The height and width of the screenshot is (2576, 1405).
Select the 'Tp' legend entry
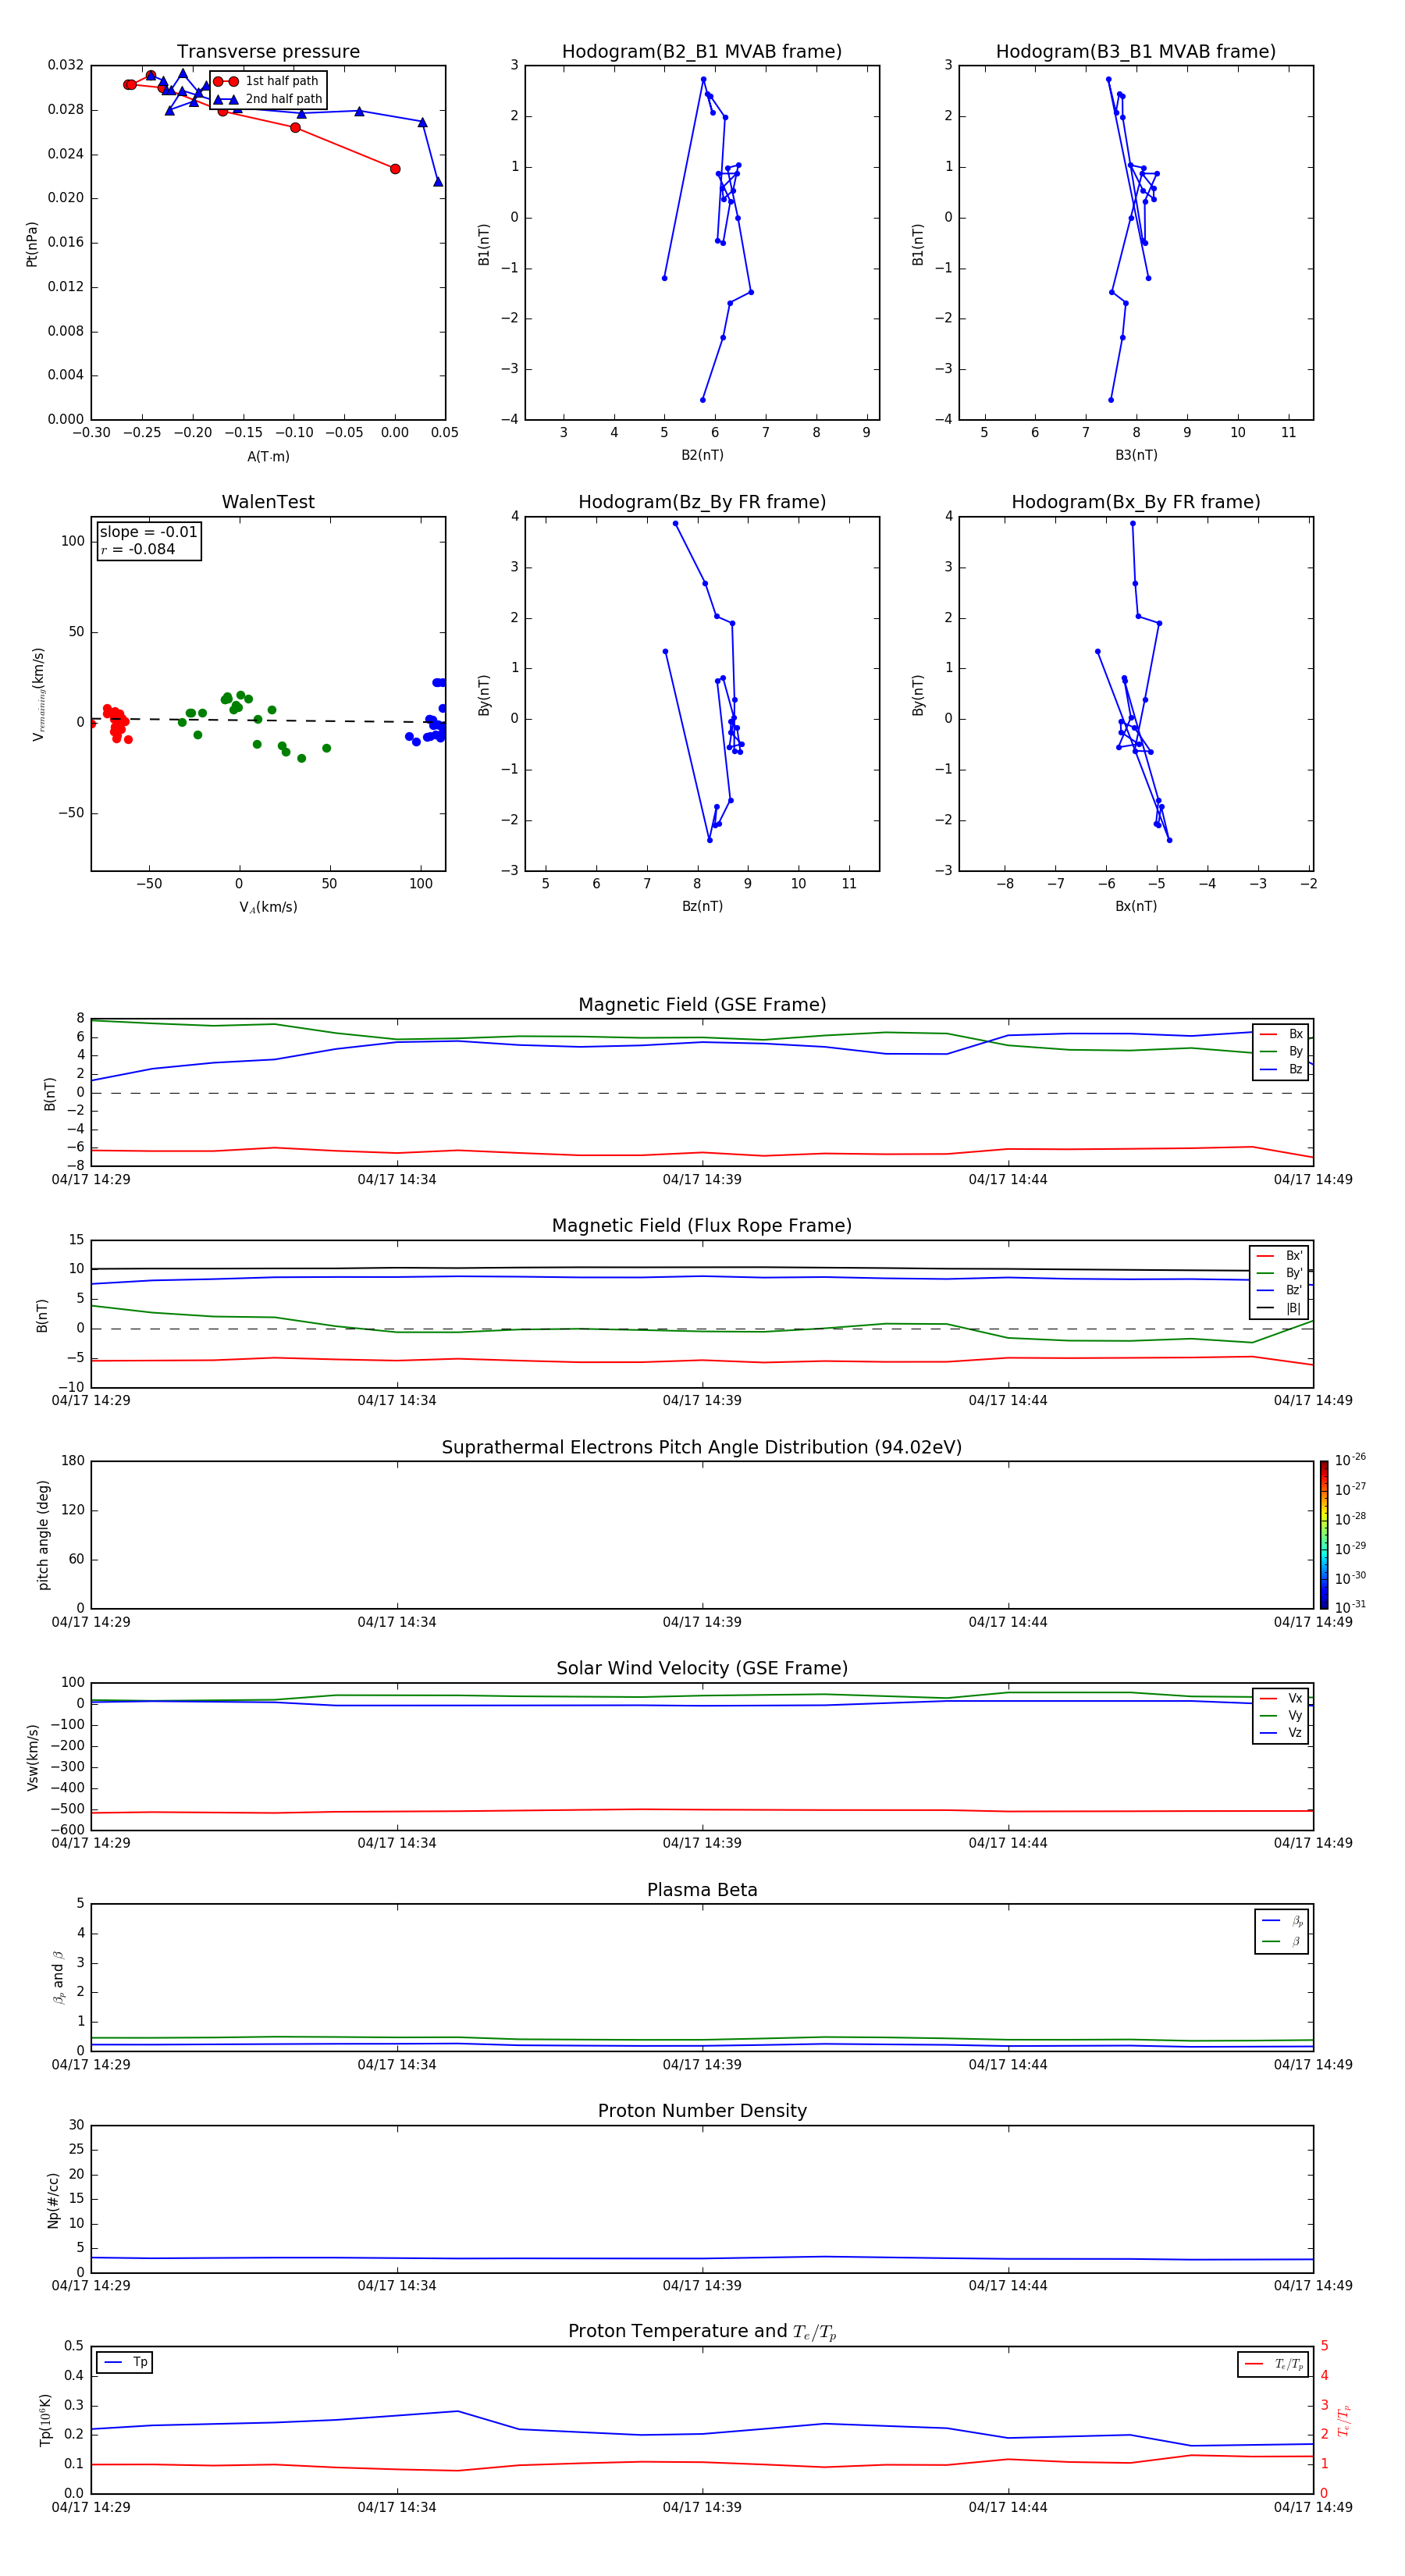click(x=125, y=2362)
